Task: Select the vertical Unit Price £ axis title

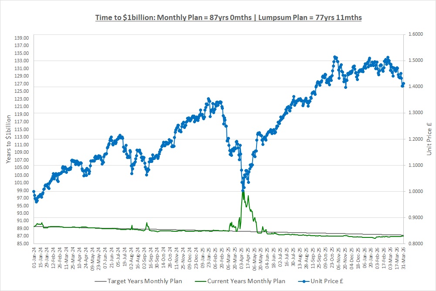Action: (x=429, y=139)
